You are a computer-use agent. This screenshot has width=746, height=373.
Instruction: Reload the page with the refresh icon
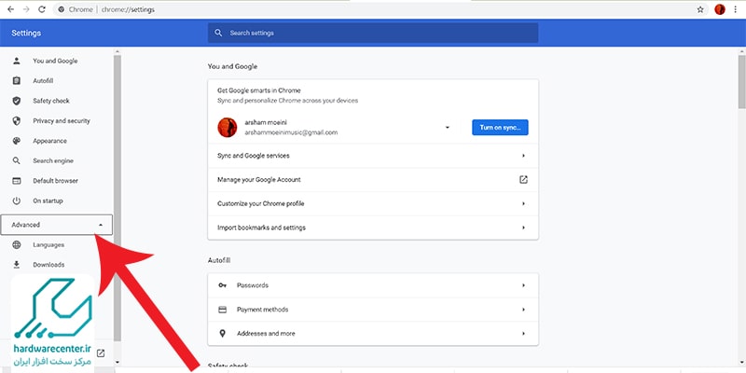[42, 9]
